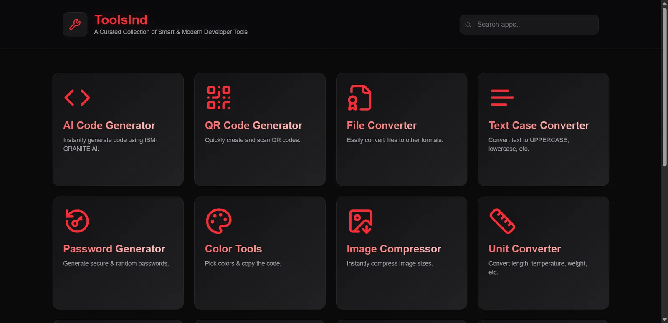This screenshot has width=668, height=323.
Task: Open the AI Code Generator title link
Action: pos(109,126)
